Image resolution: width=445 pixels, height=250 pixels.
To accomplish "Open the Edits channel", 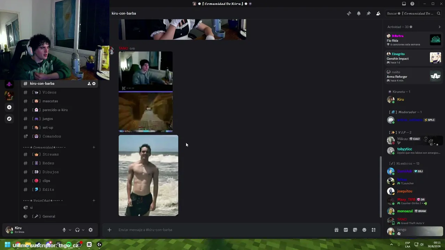I will pos(59,190).
